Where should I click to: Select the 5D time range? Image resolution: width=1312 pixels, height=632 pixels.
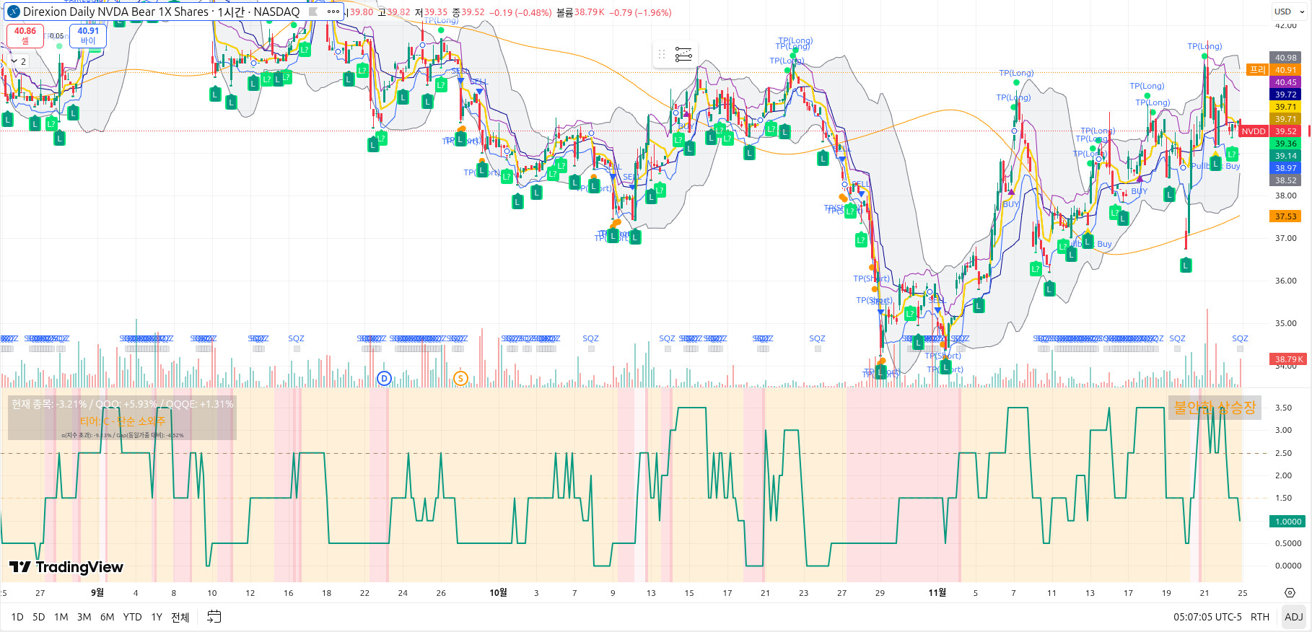pos(39,617)
